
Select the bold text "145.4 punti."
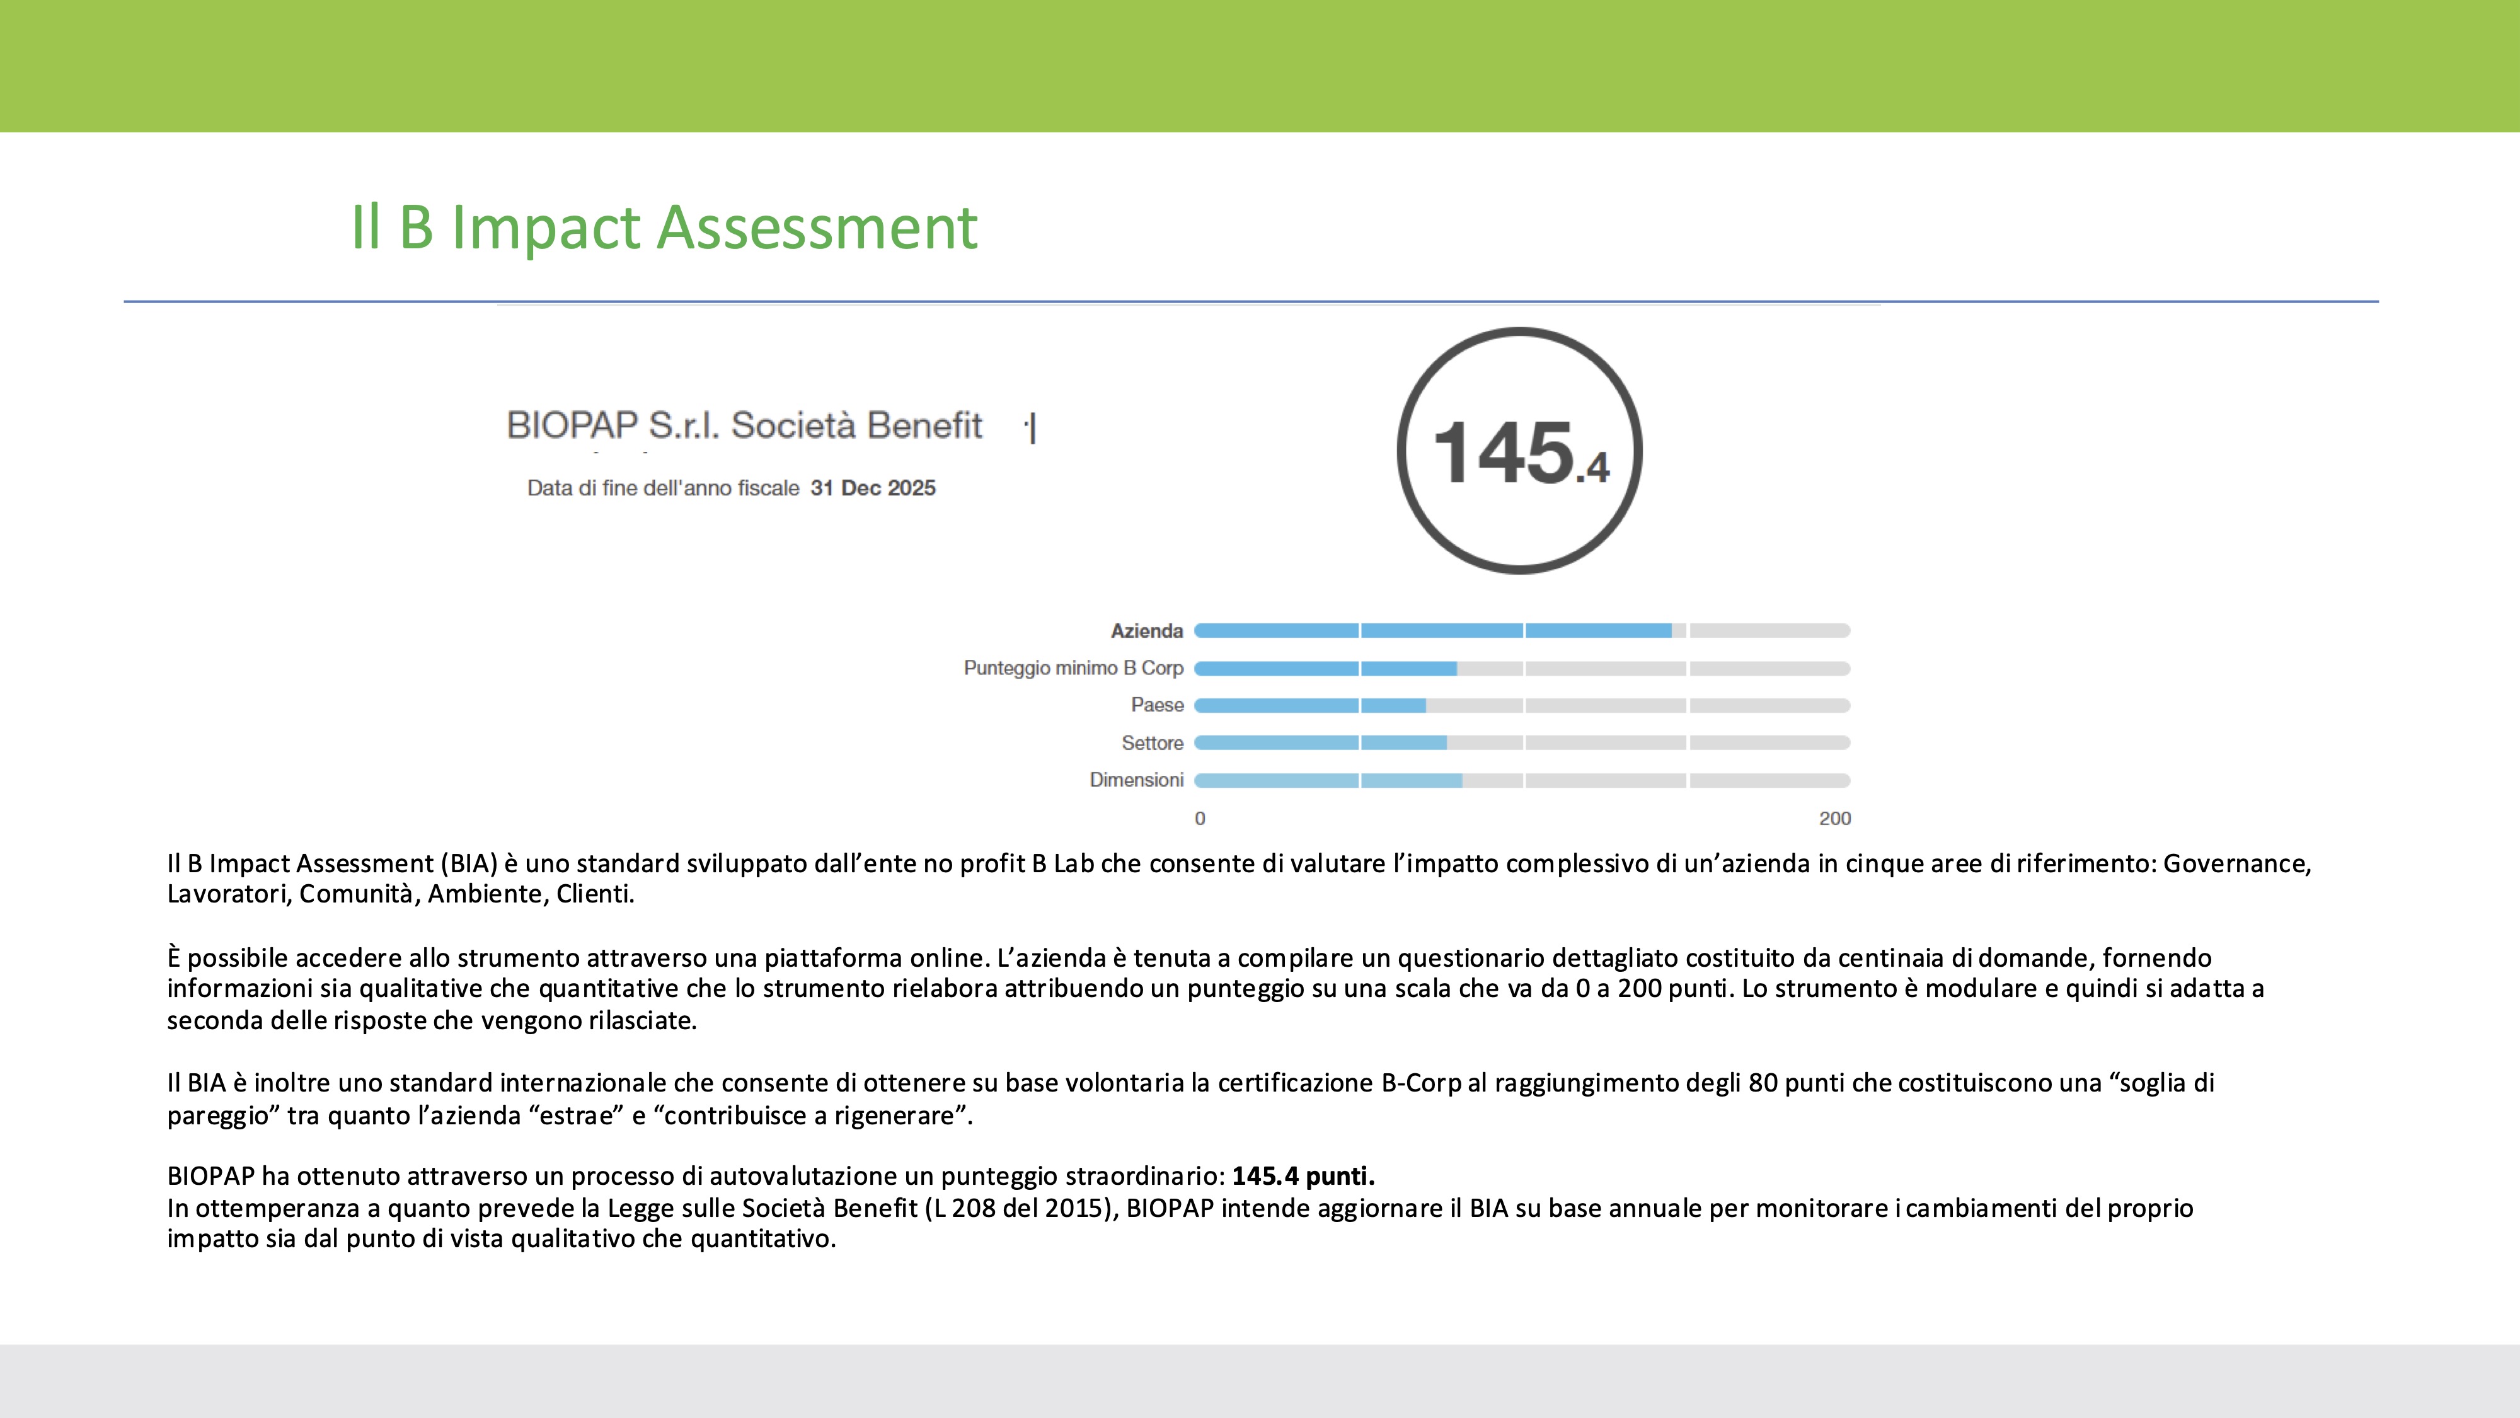[x=1303, y=1176]
